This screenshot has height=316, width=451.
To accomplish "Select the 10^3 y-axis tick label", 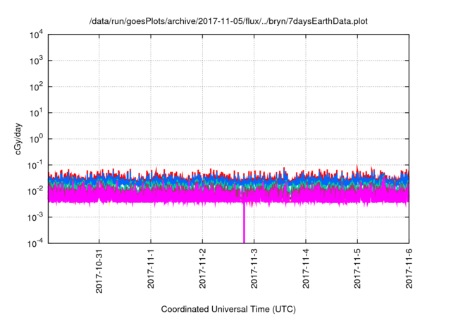I will tap(37, 61).
